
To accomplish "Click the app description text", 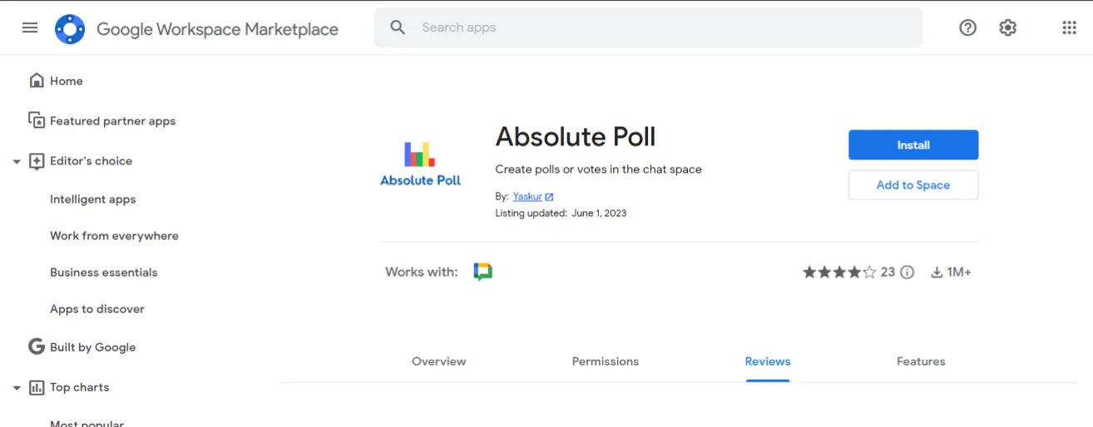I will click(x=598, y=169).
